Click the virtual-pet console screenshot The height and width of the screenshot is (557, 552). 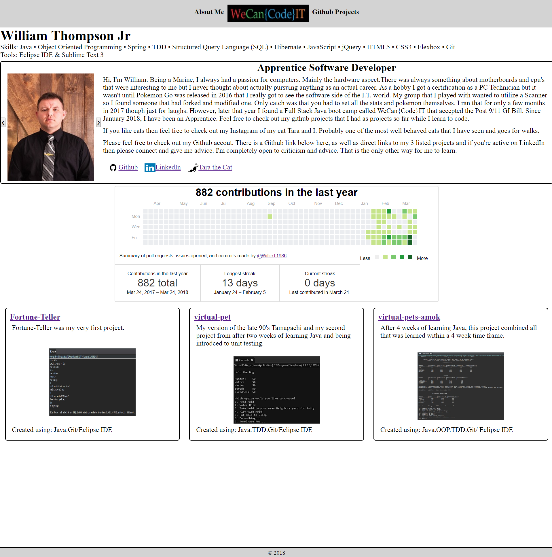[276, 390]
